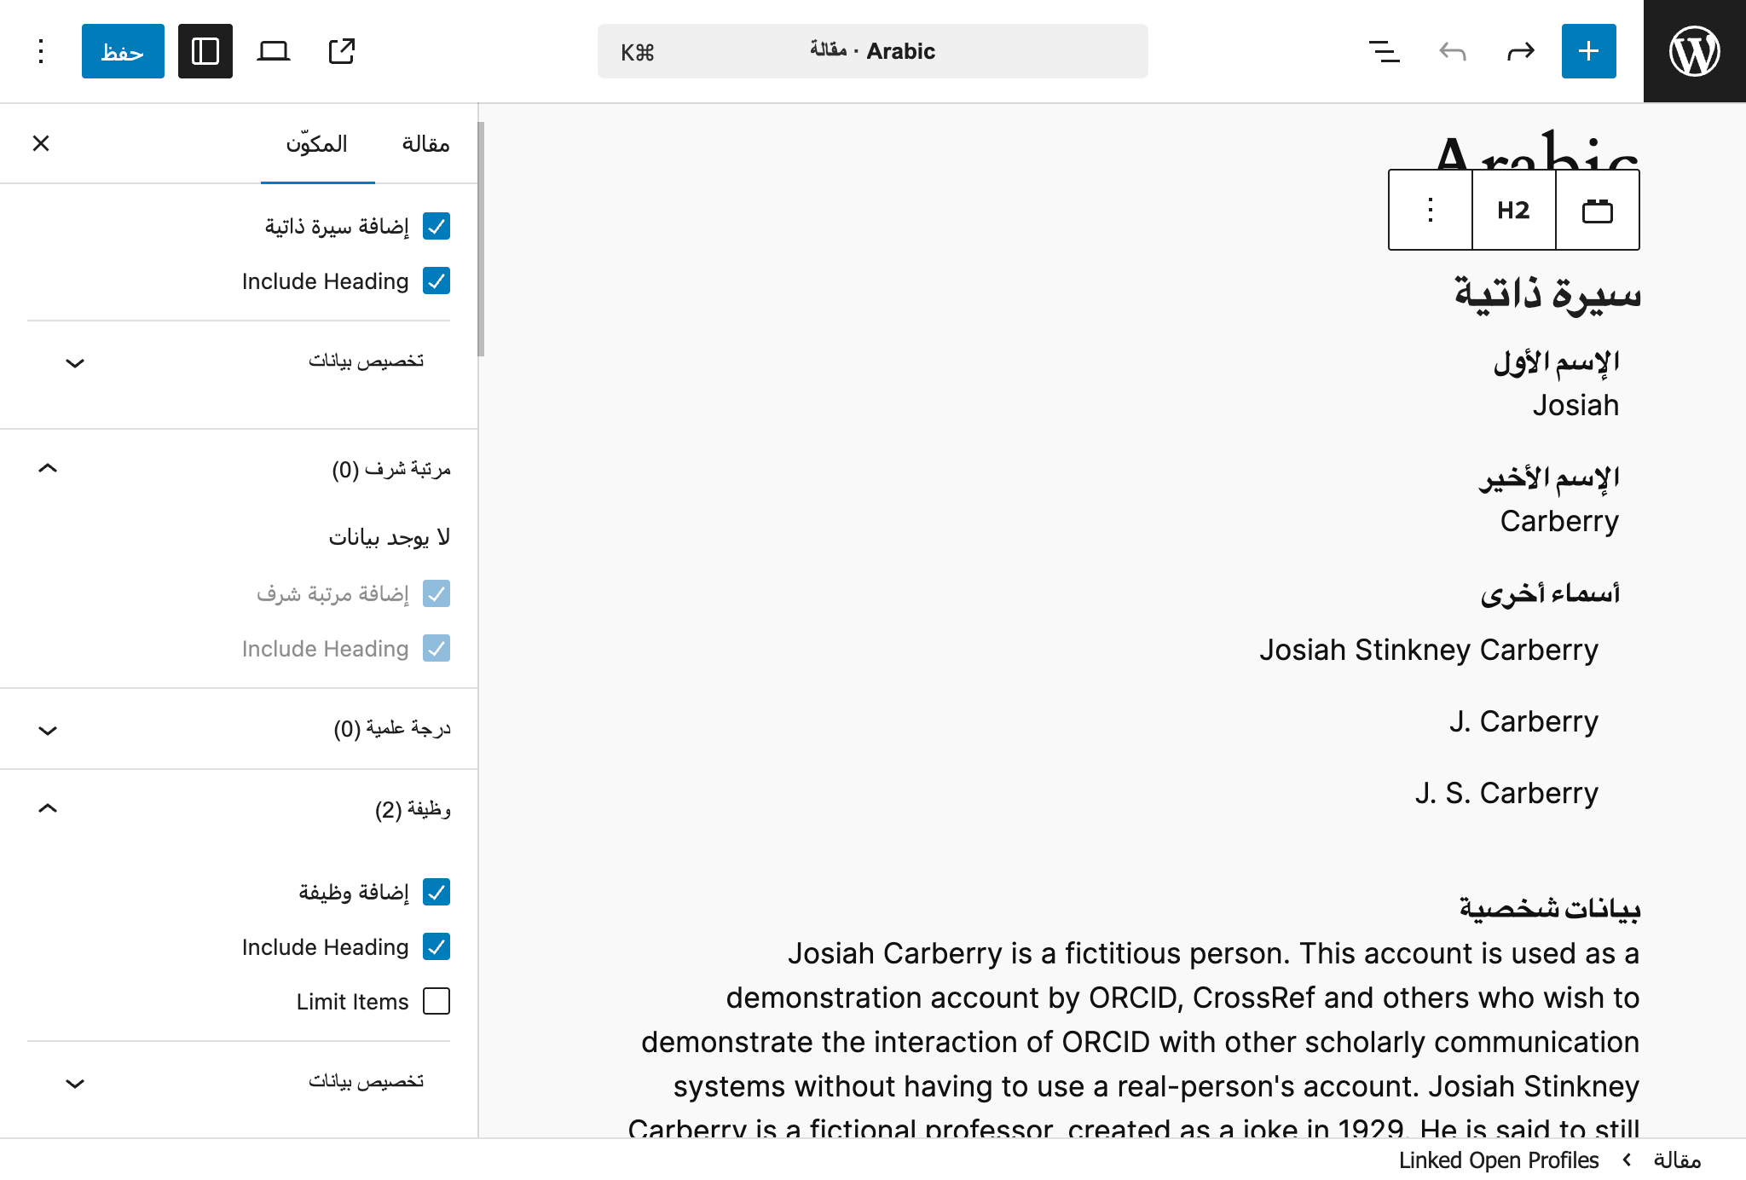1746x1180 pixels.
Task: Open the editor options kebab menu
Action: click(x=40, y=51)
